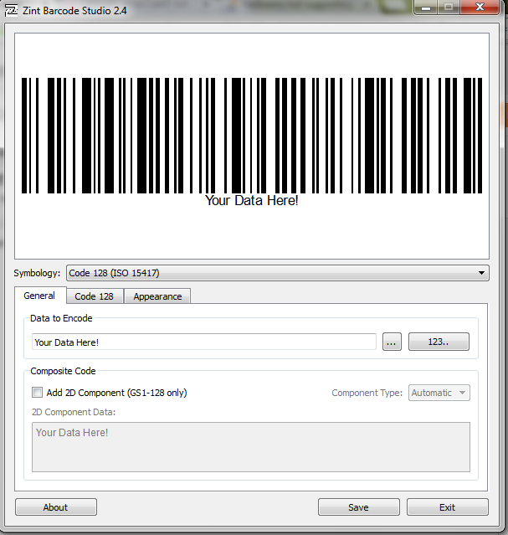Open the Symbology dropdown
508x535 pixels.
point(277,273)
